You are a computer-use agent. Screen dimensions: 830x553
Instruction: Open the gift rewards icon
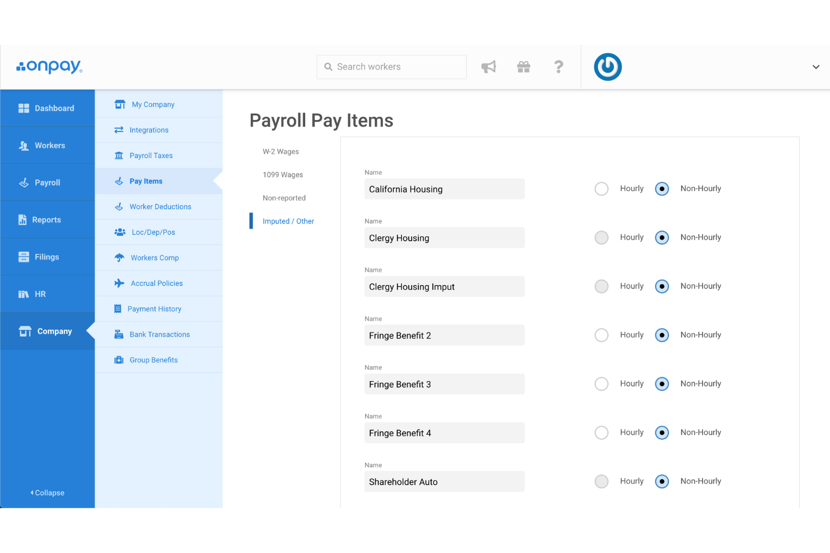coord(524,67)
